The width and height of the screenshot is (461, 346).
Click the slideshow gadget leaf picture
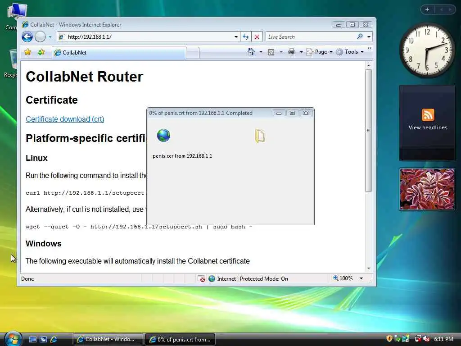pyautogui.click(x=427, y=189)
